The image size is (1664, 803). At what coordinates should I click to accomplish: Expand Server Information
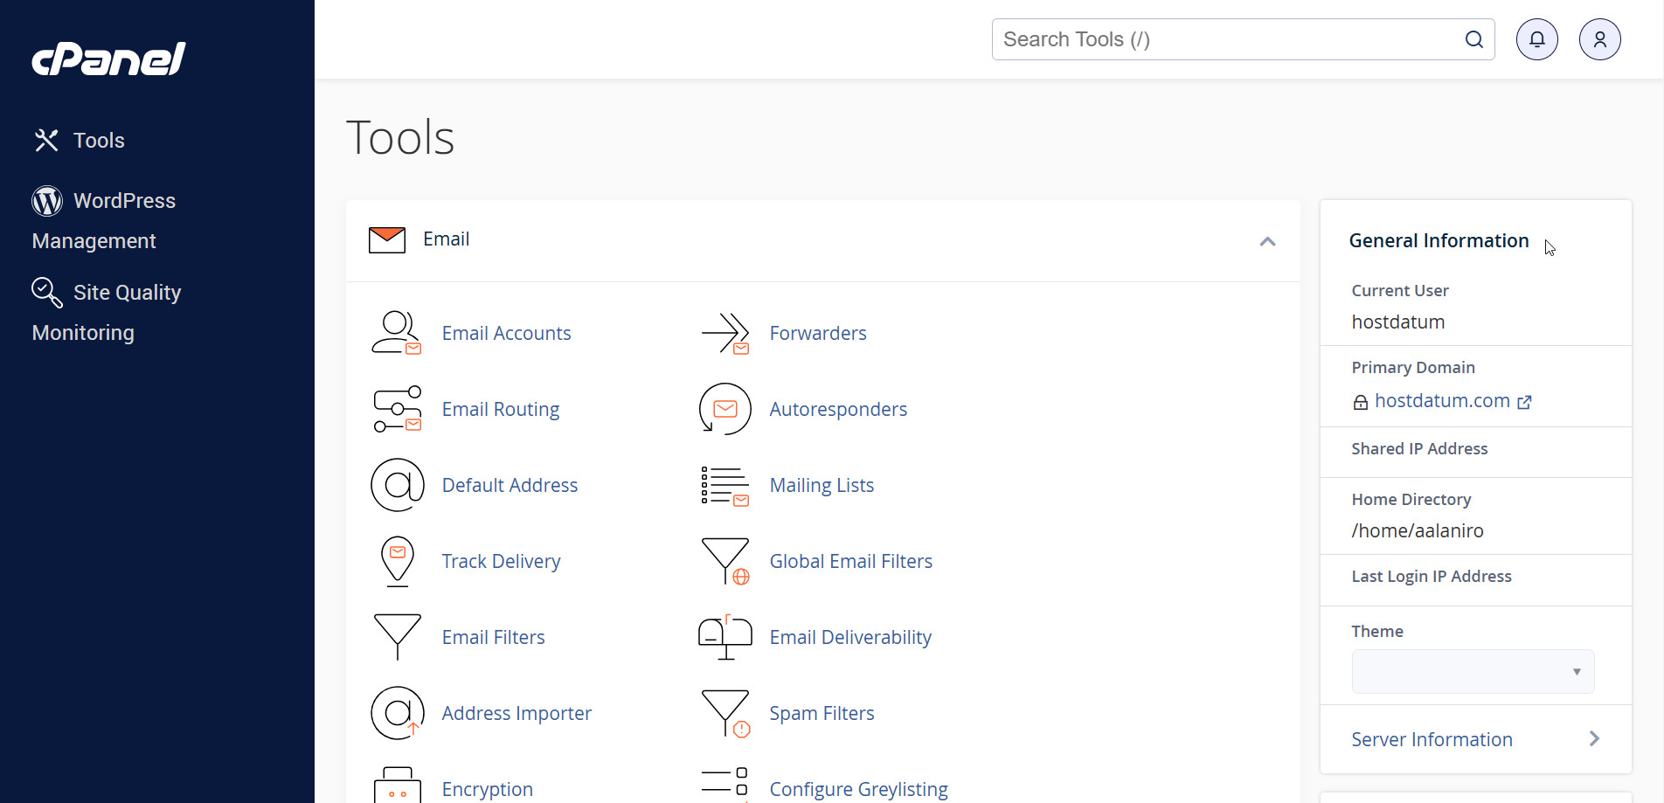(x=1475, y=739)
